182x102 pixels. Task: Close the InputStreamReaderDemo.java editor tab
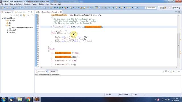click(61, 12)
